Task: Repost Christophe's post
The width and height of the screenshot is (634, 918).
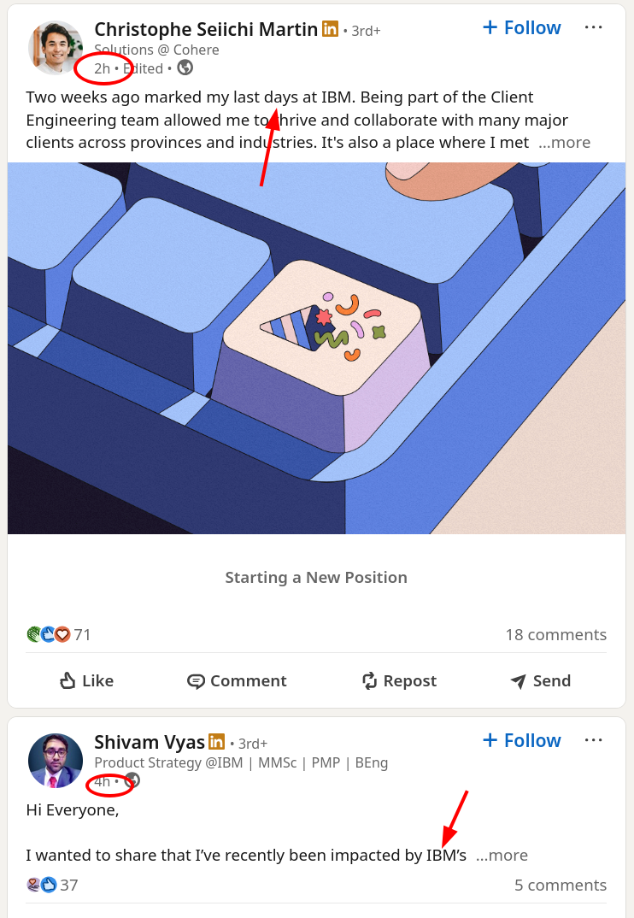Action: coord(399,680)
